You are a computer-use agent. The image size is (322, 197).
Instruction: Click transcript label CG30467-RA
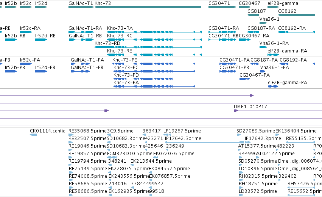(x=254, y=35)
